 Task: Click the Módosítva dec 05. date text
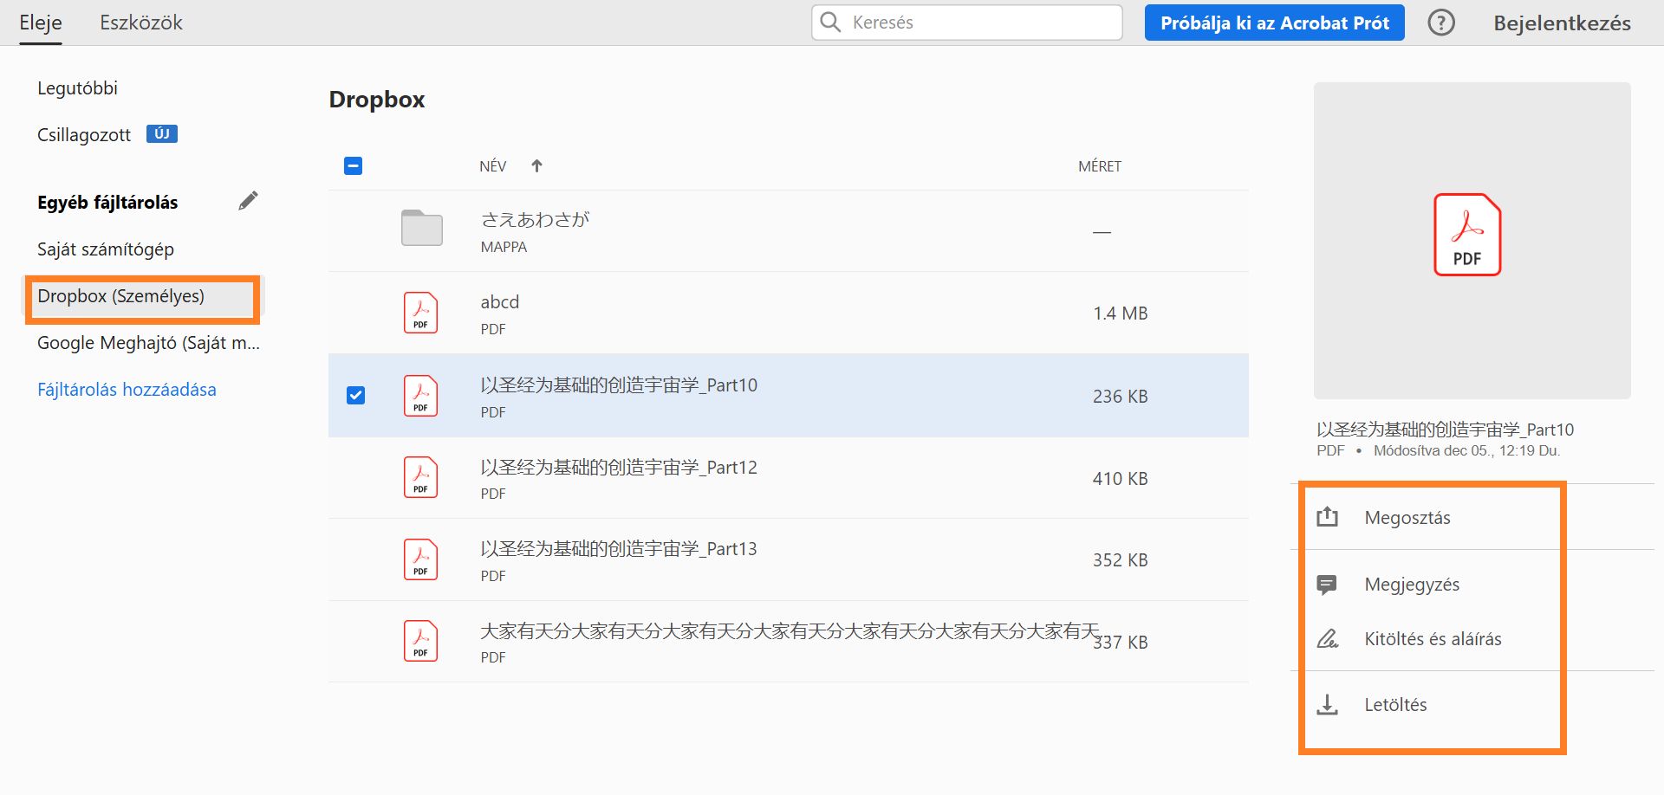pyautogui.click(x=1466, y=451)
